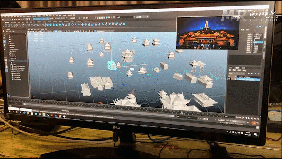Open the animation layer dropdown
Screen dimensions: 282x159
[232, 121]
